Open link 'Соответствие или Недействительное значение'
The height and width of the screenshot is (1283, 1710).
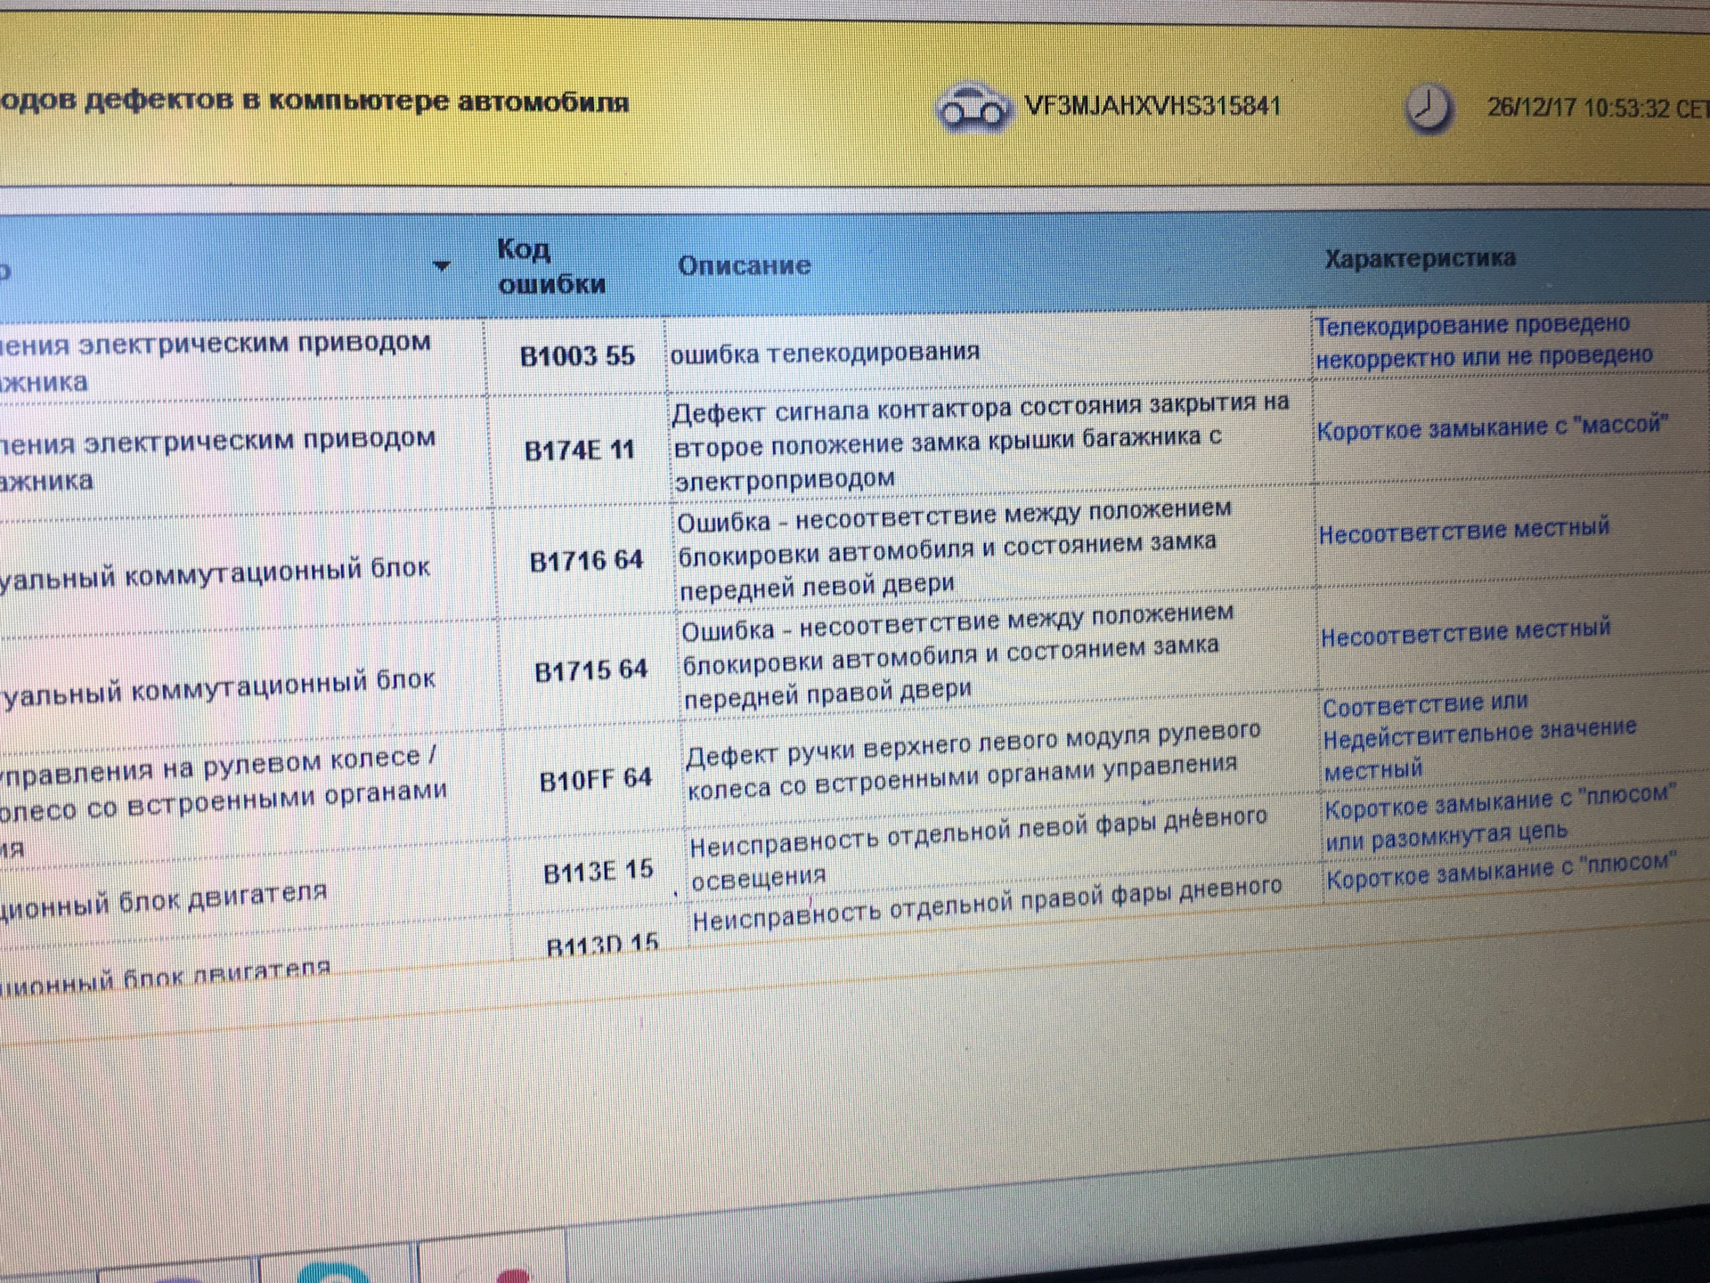pyautogui.click(x=1479, y=736)
